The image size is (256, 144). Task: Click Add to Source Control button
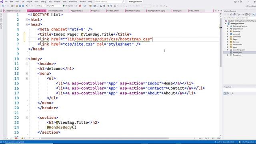point(225,142)
